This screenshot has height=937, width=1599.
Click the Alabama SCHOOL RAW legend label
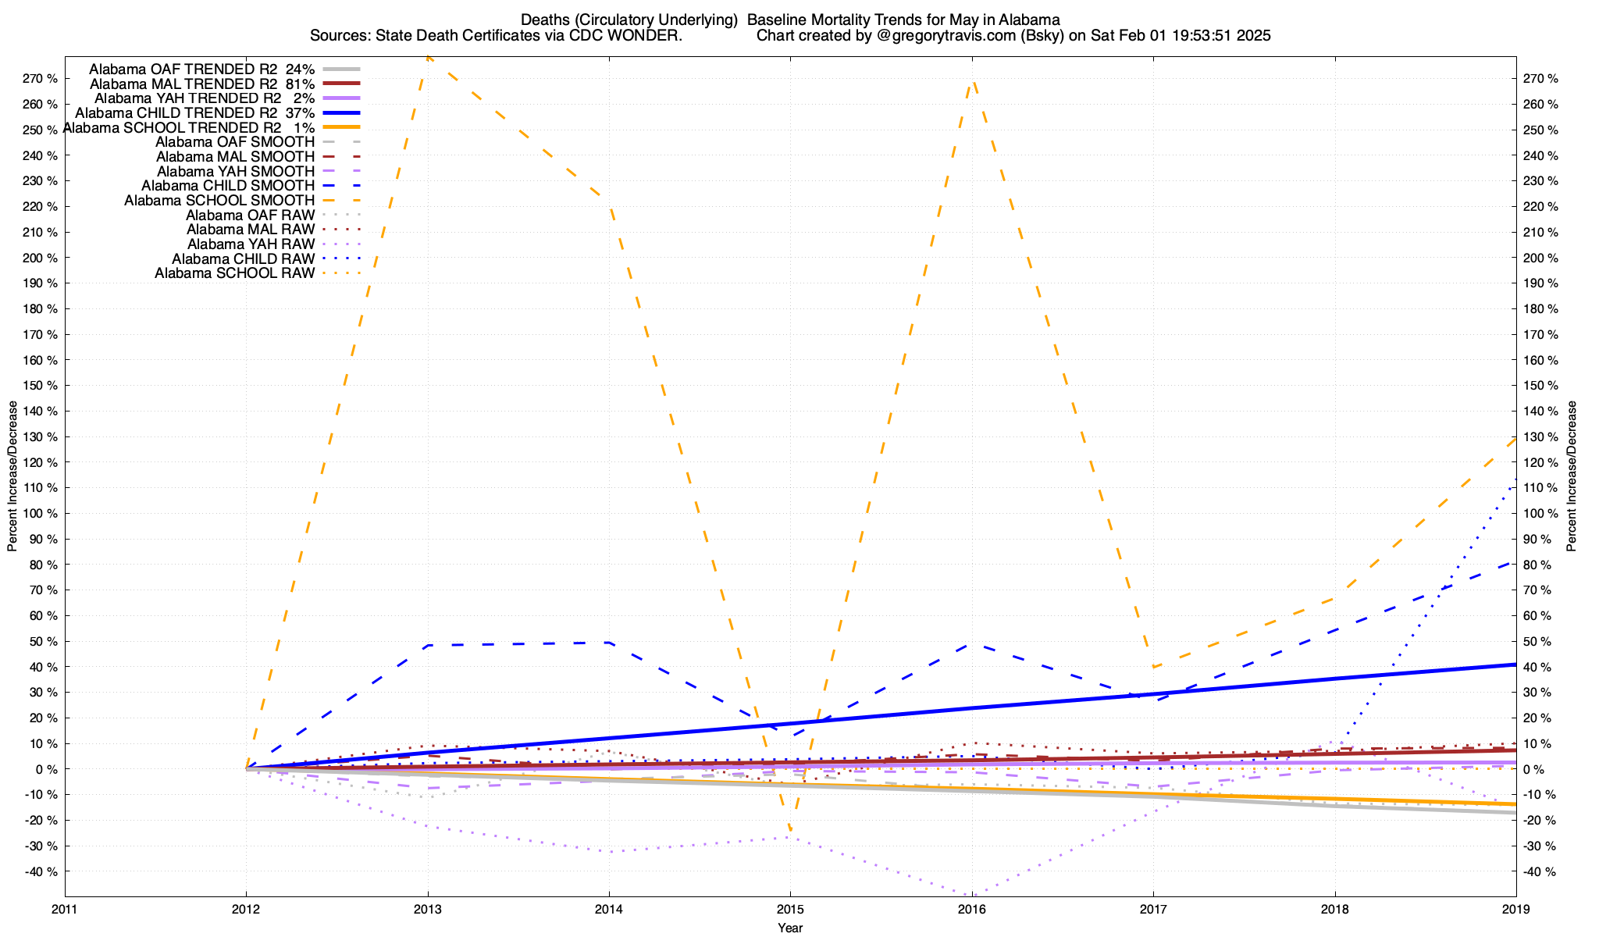pyautogui.click(x=234, y=273)
